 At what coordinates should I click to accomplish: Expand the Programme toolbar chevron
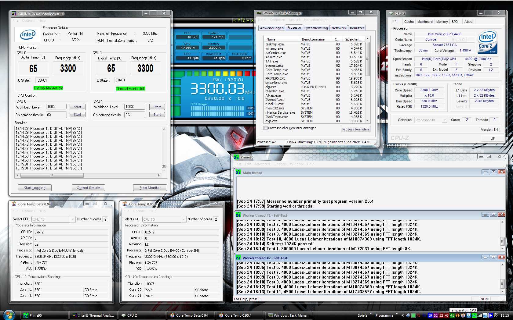tap(397, 314)
